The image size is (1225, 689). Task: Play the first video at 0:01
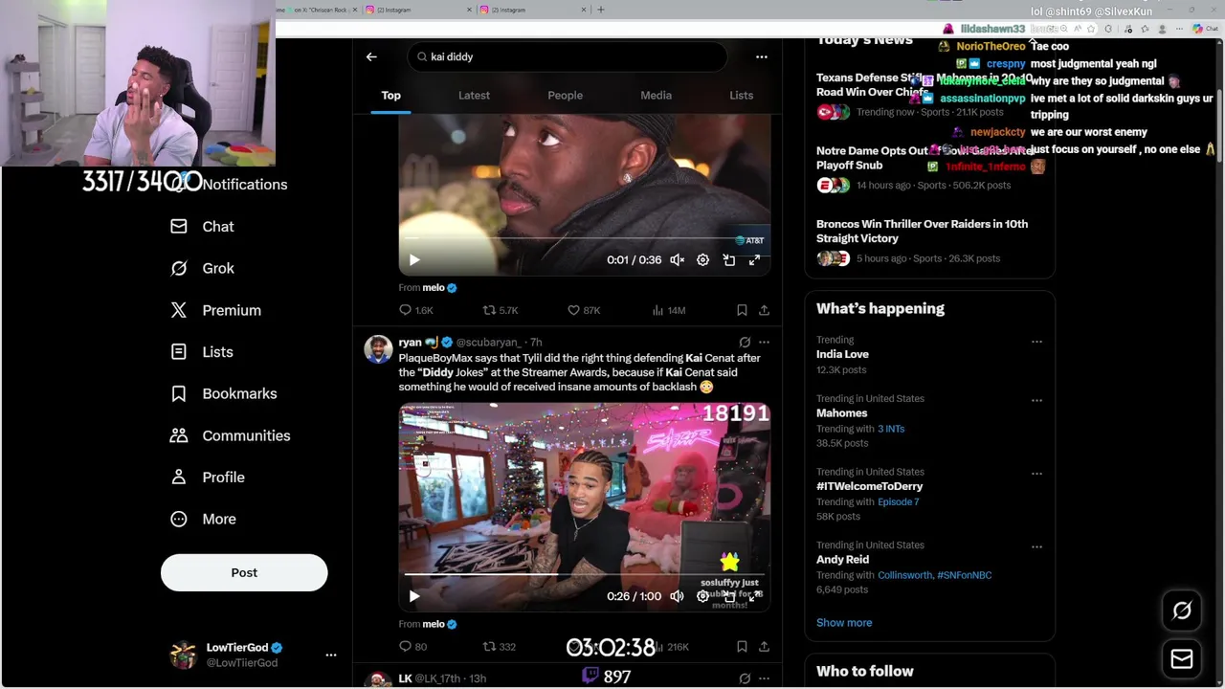pos(414,259)
